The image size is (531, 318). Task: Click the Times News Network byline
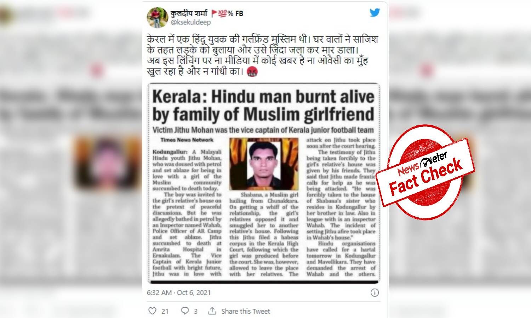click(187, 140)
